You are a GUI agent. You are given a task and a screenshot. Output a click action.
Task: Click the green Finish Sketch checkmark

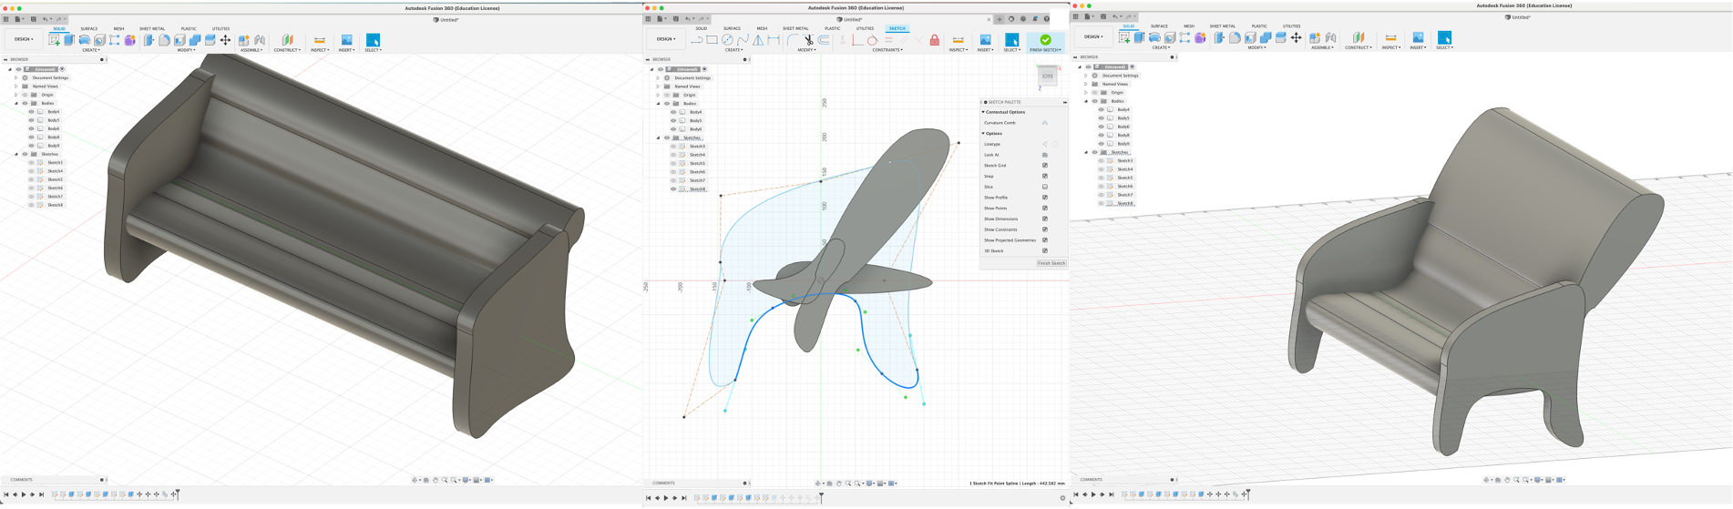[x=1045, y=39]
